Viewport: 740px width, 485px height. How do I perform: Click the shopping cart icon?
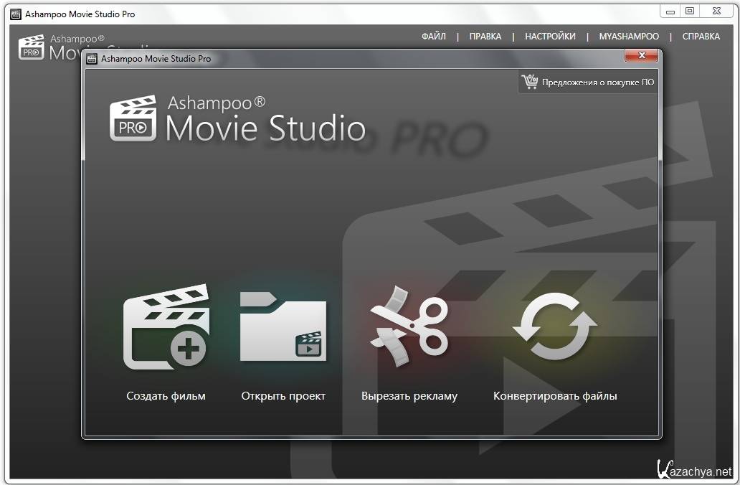[x=530, y=82]
